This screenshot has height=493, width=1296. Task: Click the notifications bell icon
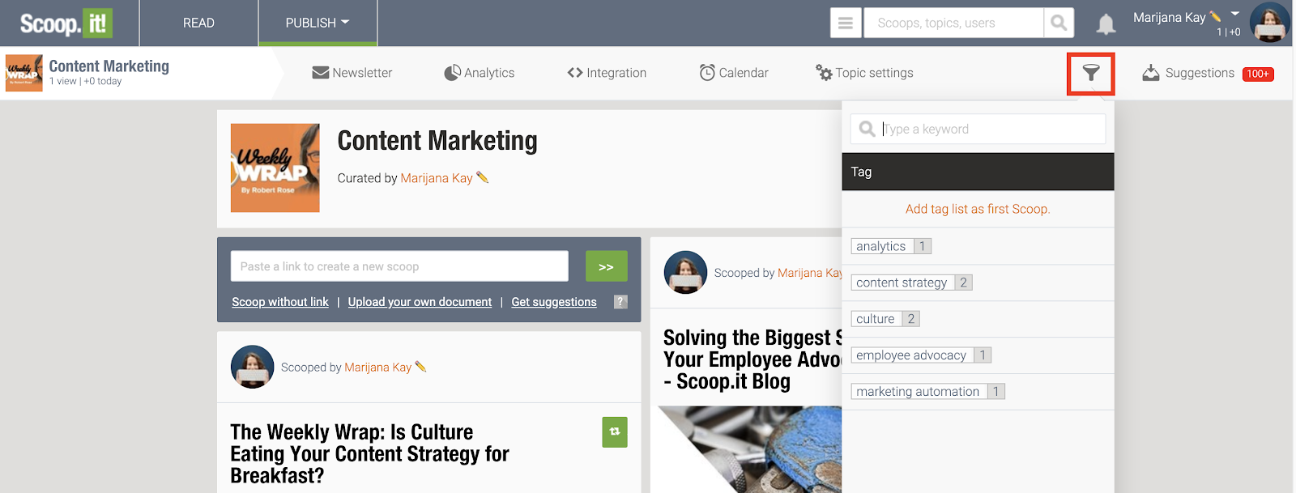[1106, 24]
